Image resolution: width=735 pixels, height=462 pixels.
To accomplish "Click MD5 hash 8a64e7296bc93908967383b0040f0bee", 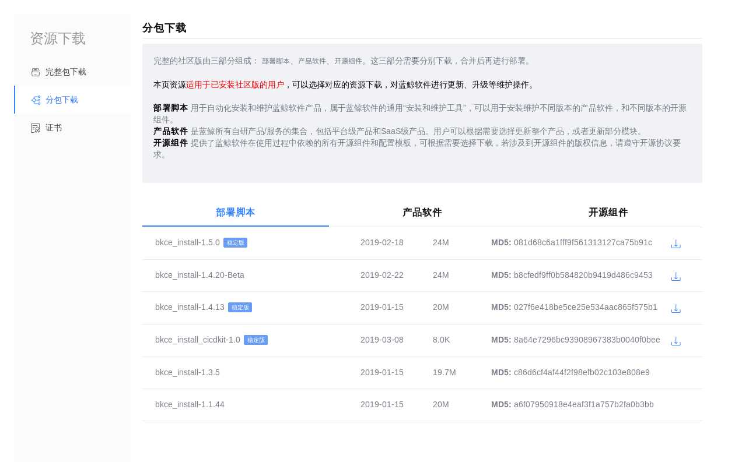I will [587, 340].
